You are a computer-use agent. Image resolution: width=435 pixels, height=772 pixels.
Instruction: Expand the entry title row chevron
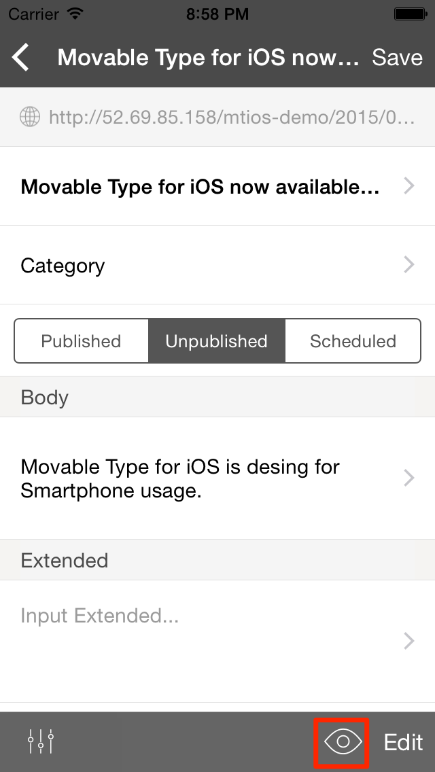[x=409, y=186]
